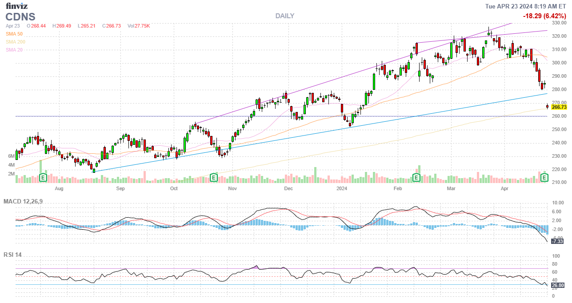Viewport: 572px width, 303px height.
Task: Click the late October earnings E marker
Action: [x=213, y=178]
